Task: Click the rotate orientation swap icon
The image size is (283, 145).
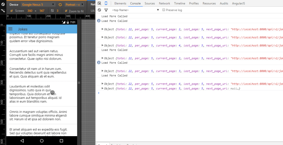Action: 60,5
